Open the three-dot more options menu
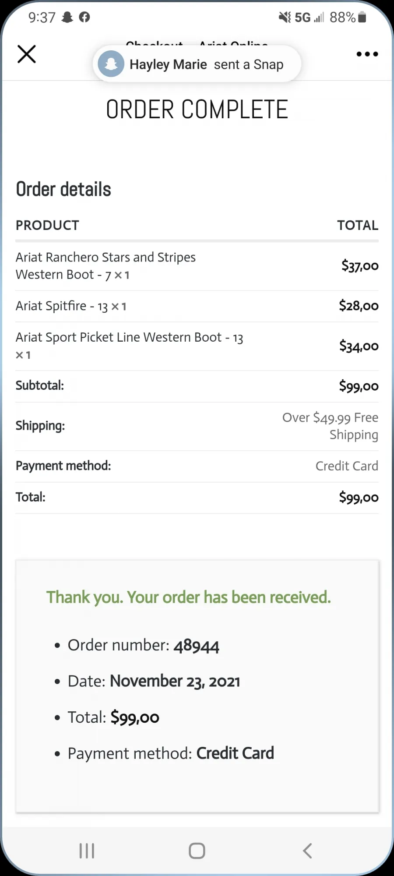The image size is (394, 876). (367, 54)
